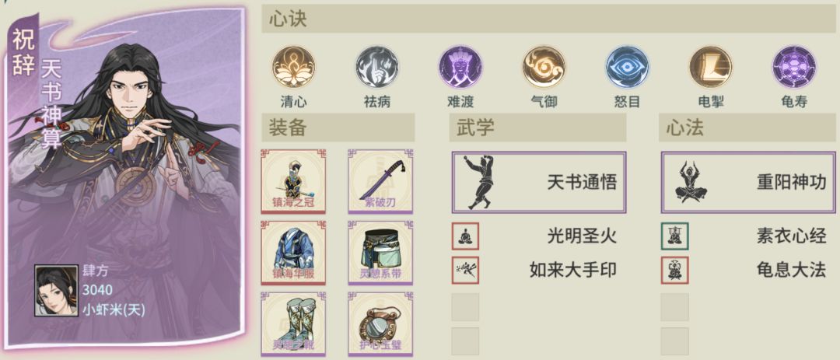This screenshot has height=360, width=840.
Task: Click the 电掣 boot icon
Action: point(711,67)
